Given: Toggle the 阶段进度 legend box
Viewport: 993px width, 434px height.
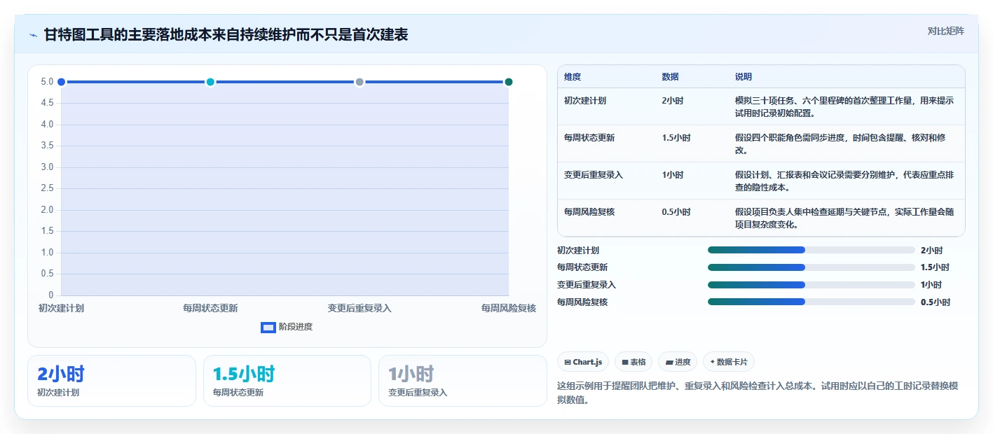Looking at the screenshot, I should click(x=268, y=327).
